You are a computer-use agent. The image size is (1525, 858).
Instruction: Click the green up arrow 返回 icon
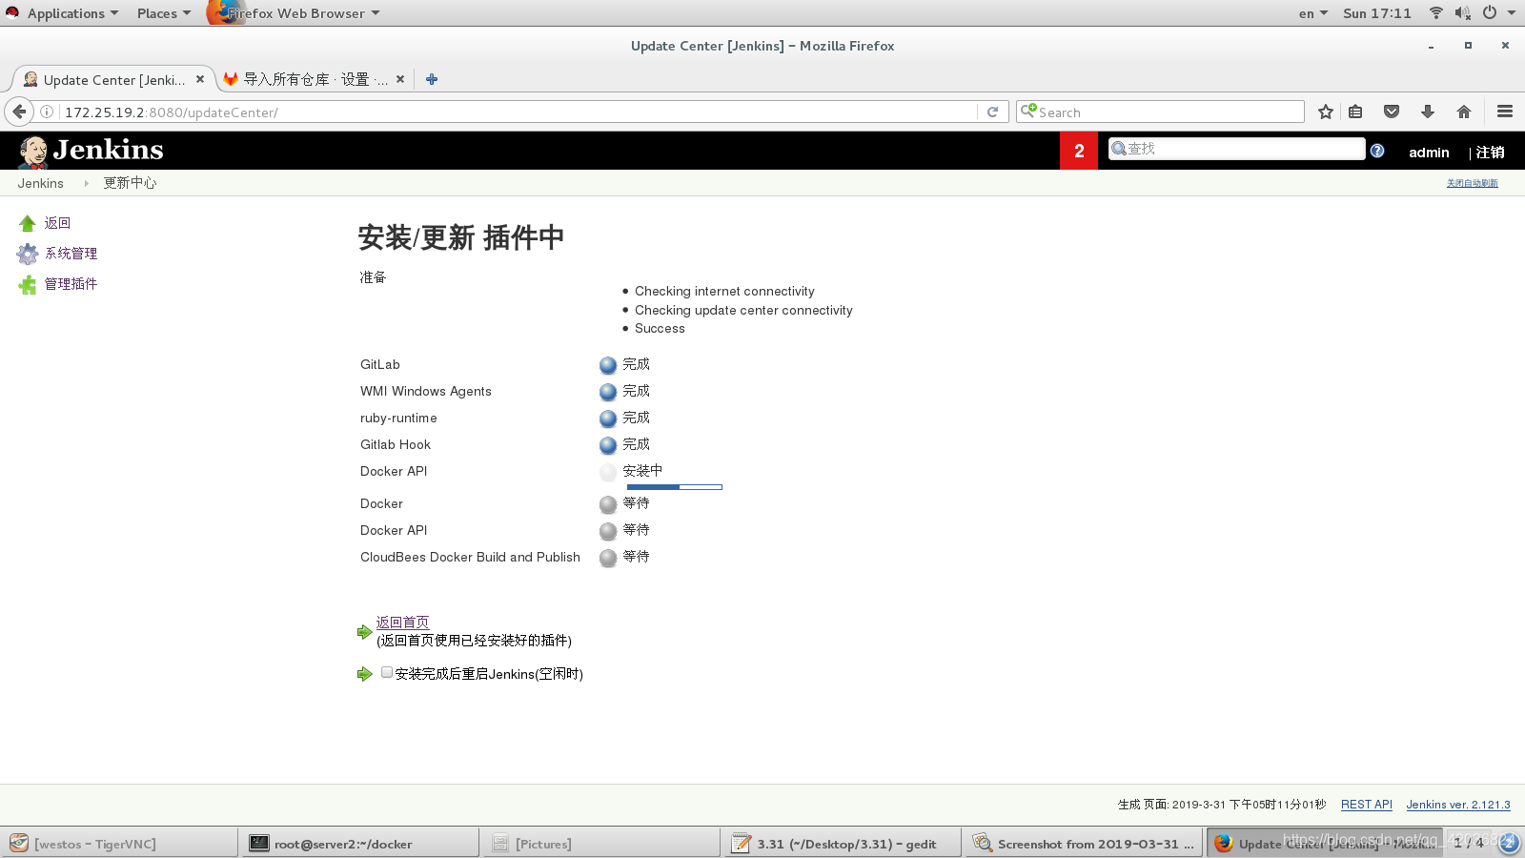click(27, 223)
